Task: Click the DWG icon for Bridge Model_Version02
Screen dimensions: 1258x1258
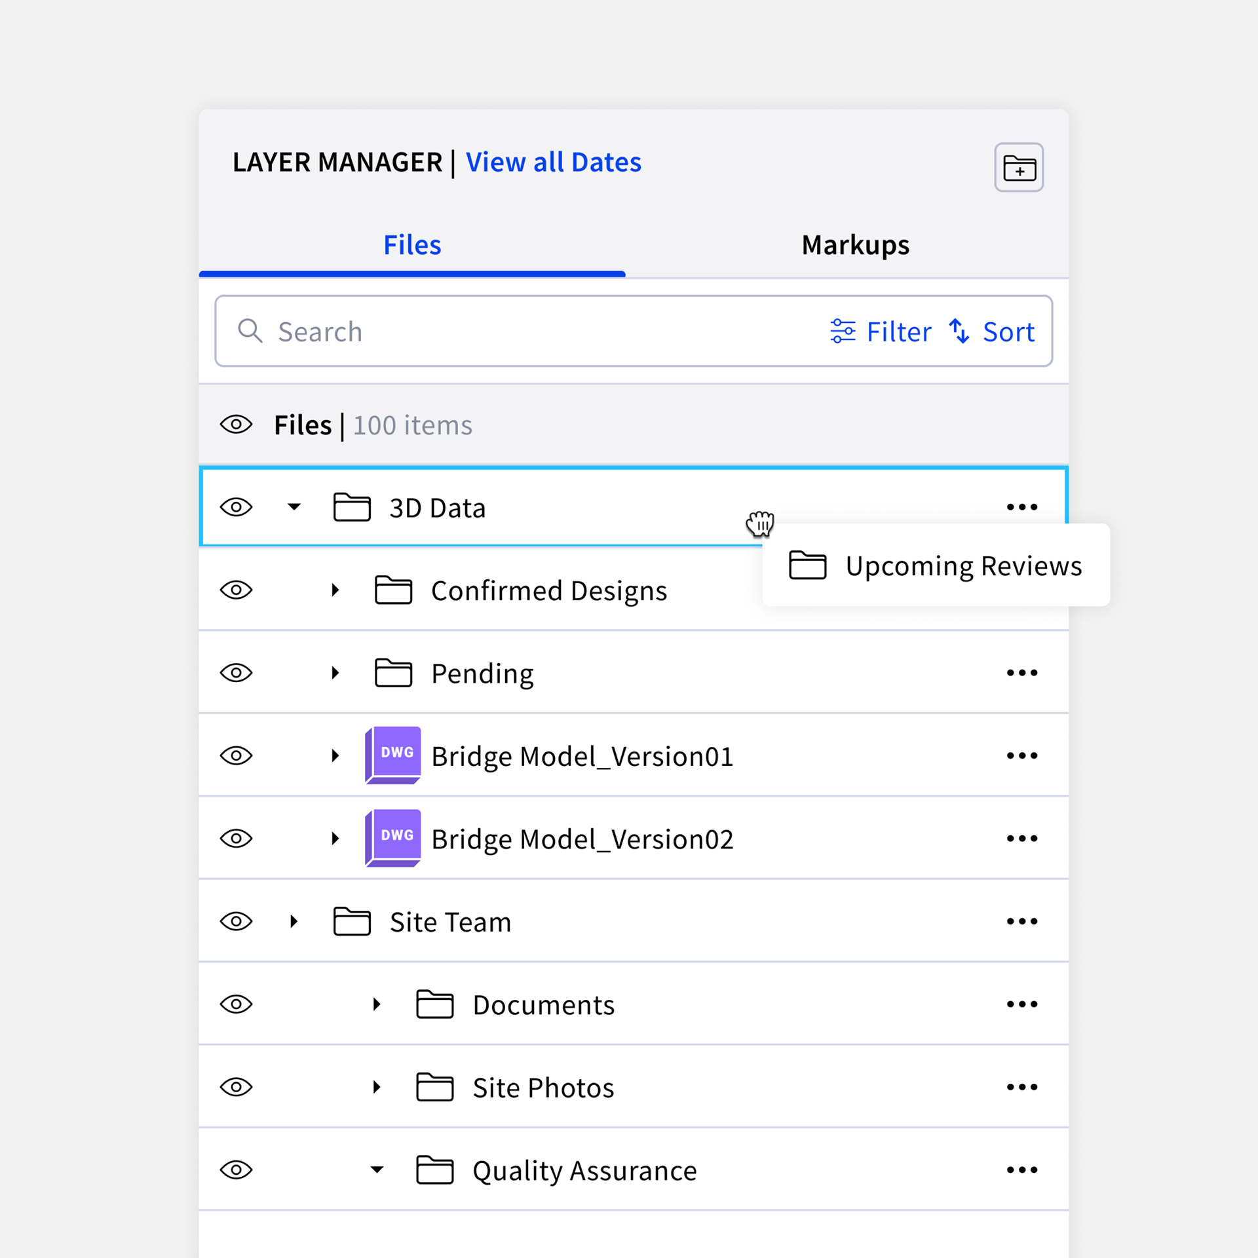Action: pos(393,839)
